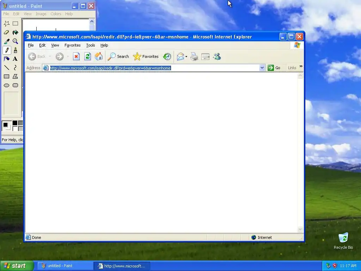Open the address bar URL dropdown
The width and height of the screenshot is (361, 271).
(x=262, y=68)
